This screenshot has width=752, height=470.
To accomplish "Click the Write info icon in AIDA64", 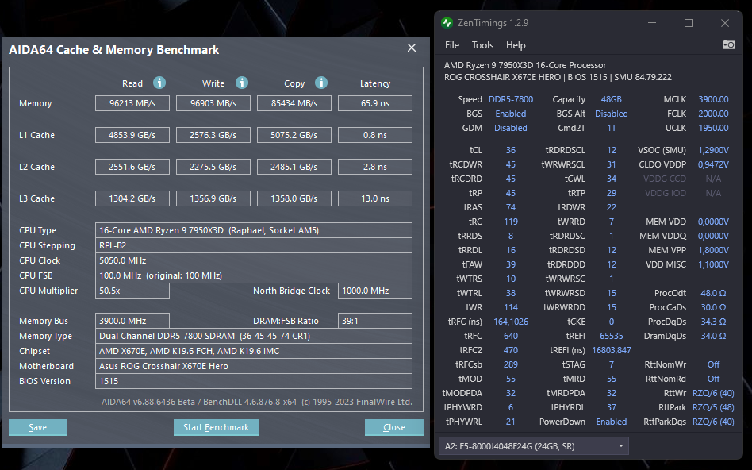I will [x=242, y=83].
